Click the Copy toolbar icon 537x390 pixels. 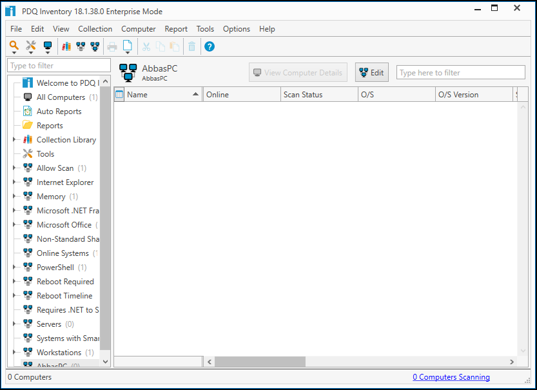click(x=161, y=46)
